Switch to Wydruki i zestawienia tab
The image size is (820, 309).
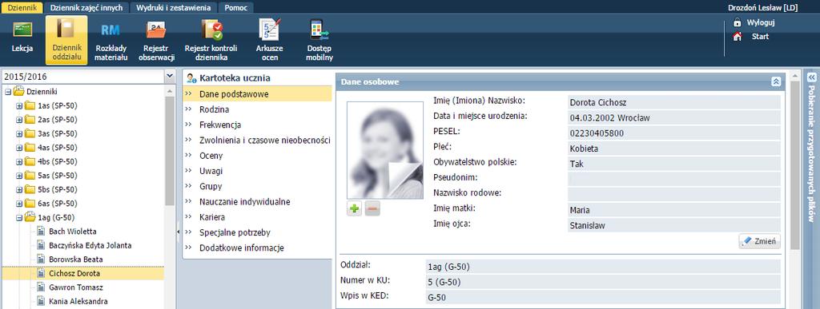(173, 8)
